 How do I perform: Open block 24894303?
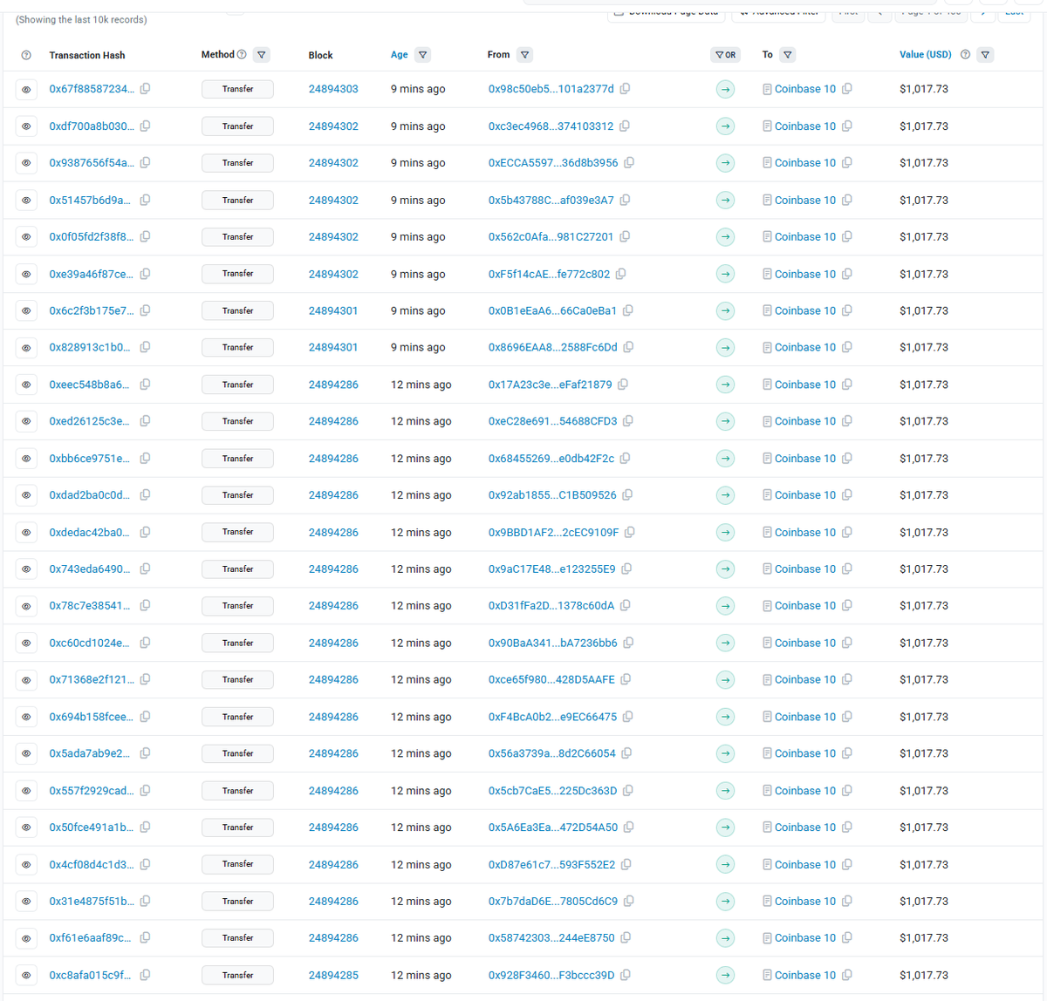coord(333,89)
